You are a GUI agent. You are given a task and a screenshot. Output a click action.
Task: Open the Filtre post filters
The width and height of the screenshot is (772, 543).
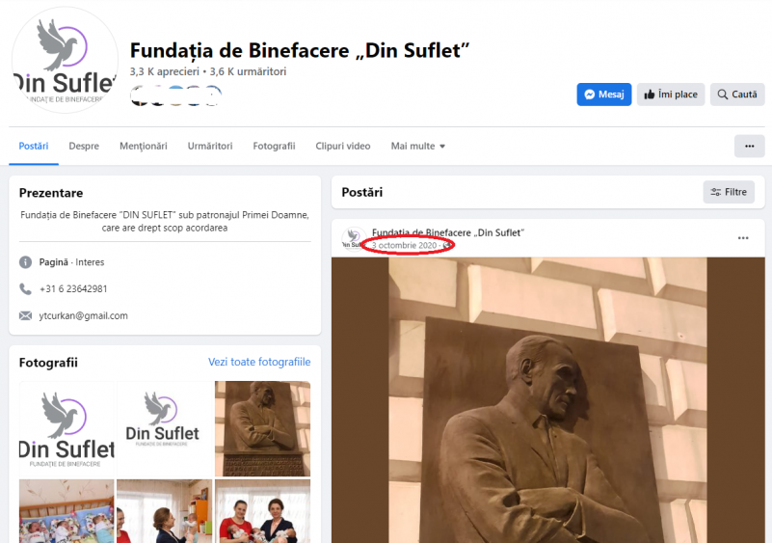[x=729, y=192]
